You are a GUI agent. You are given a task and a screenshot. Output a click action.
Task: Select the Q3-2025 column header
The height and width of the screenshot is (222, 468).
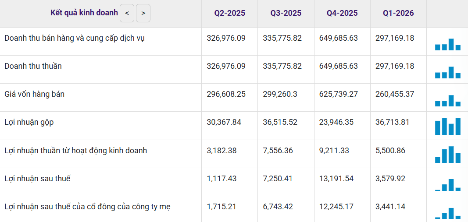286,13
